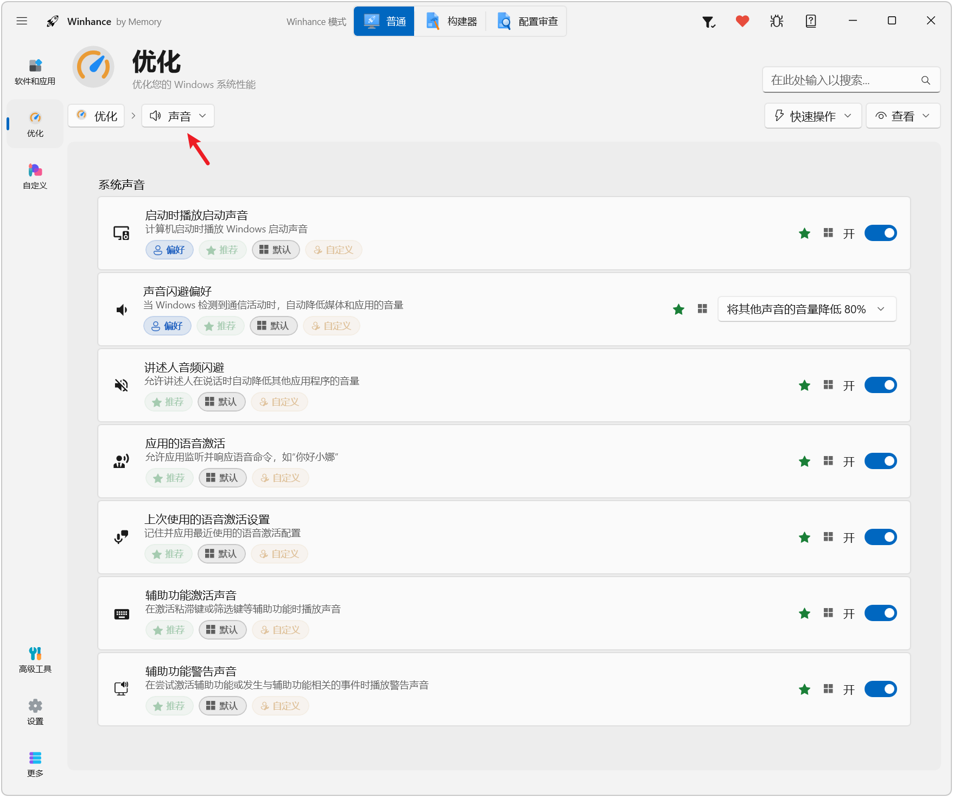This screenshot has height=797, width=953.
Task: Toggle 讲述人音频闪避 switch
Action: click(880, 385)
